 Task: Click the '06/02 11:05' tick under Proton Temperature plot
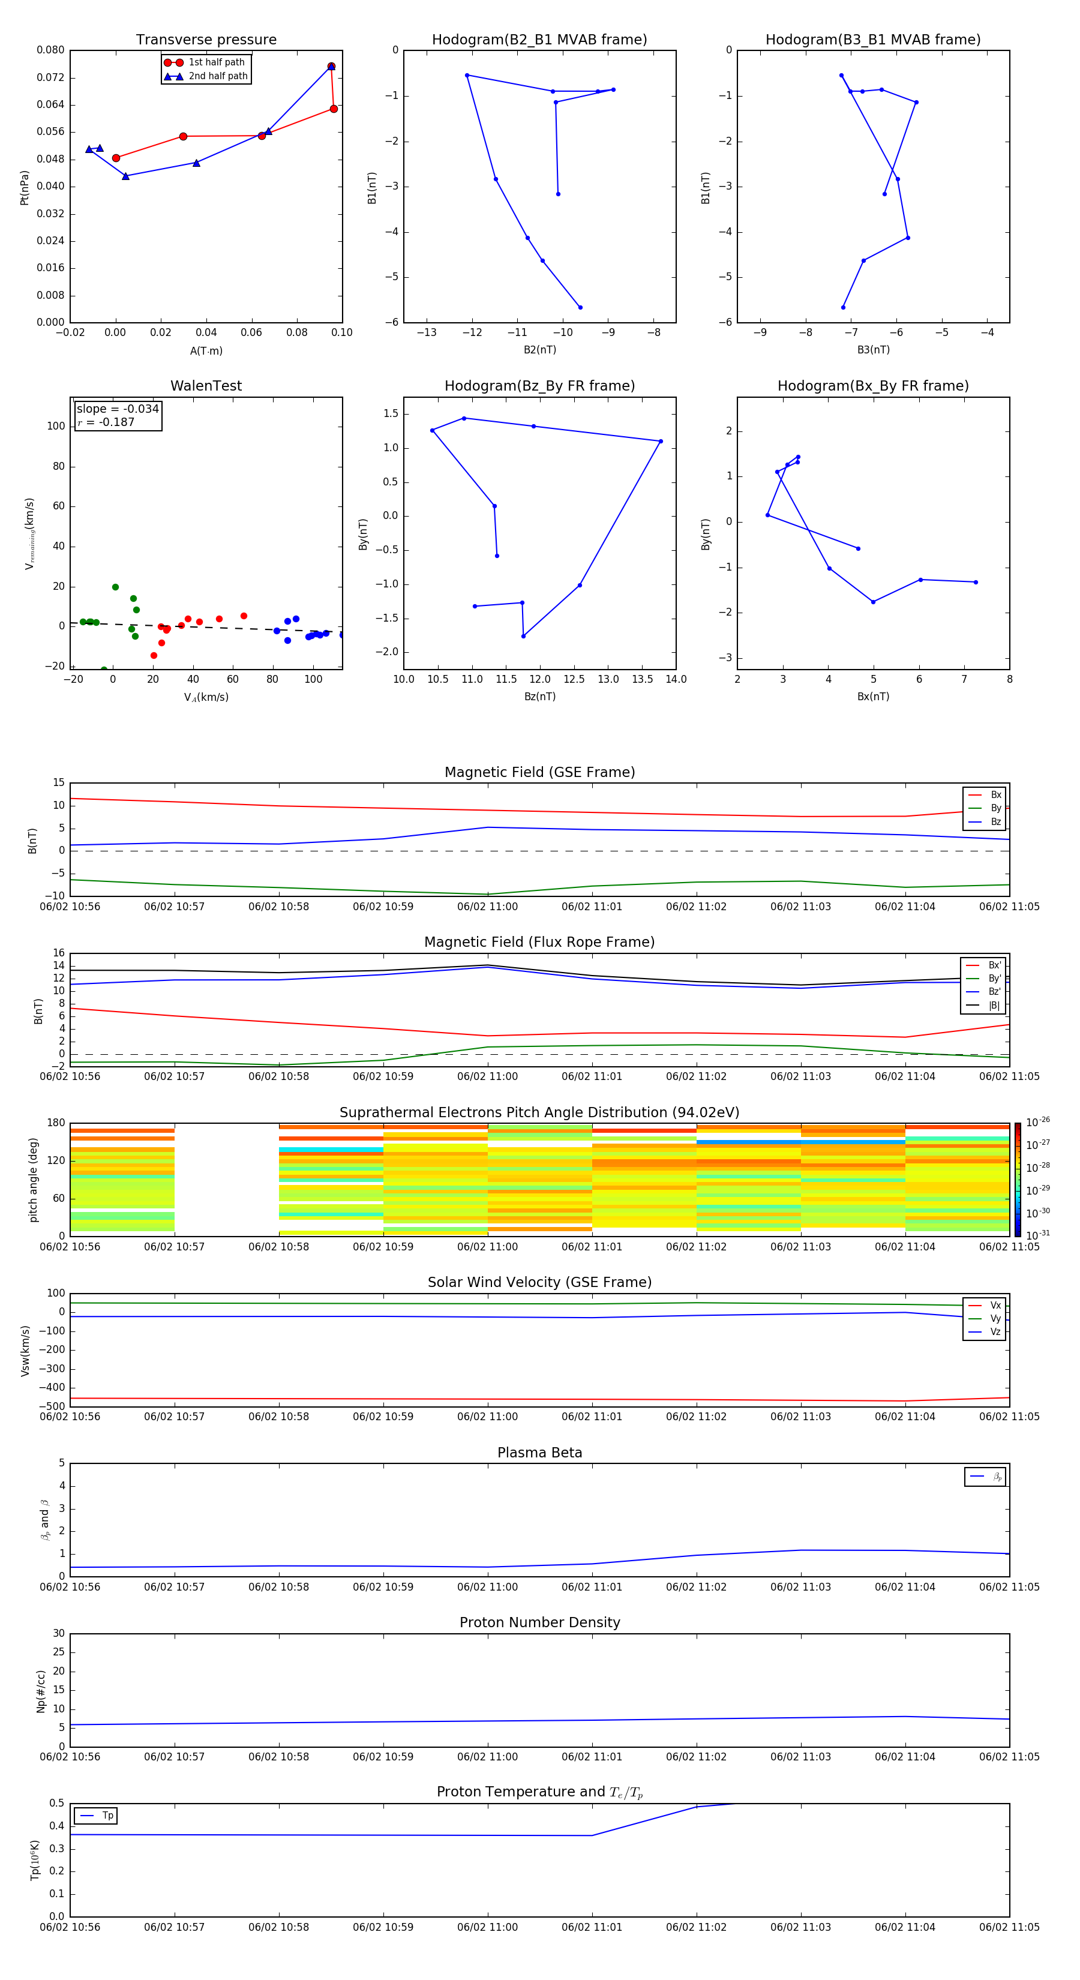tap(1009, 1928)
